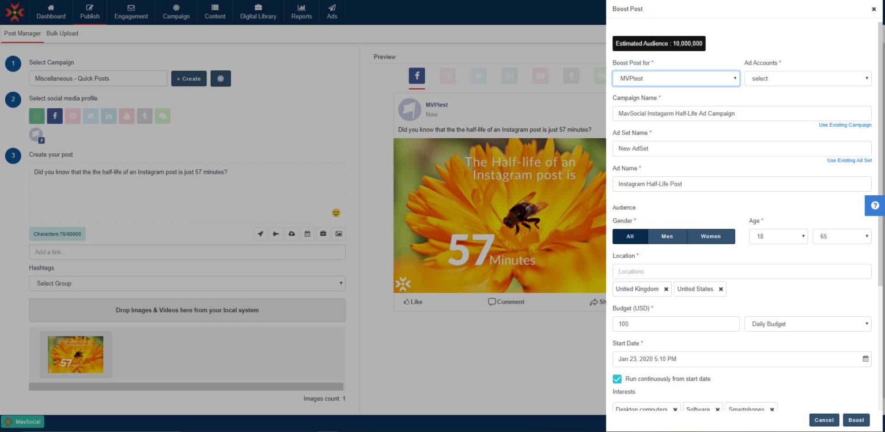Click the Boost button to launch the ad

(856, 420)
